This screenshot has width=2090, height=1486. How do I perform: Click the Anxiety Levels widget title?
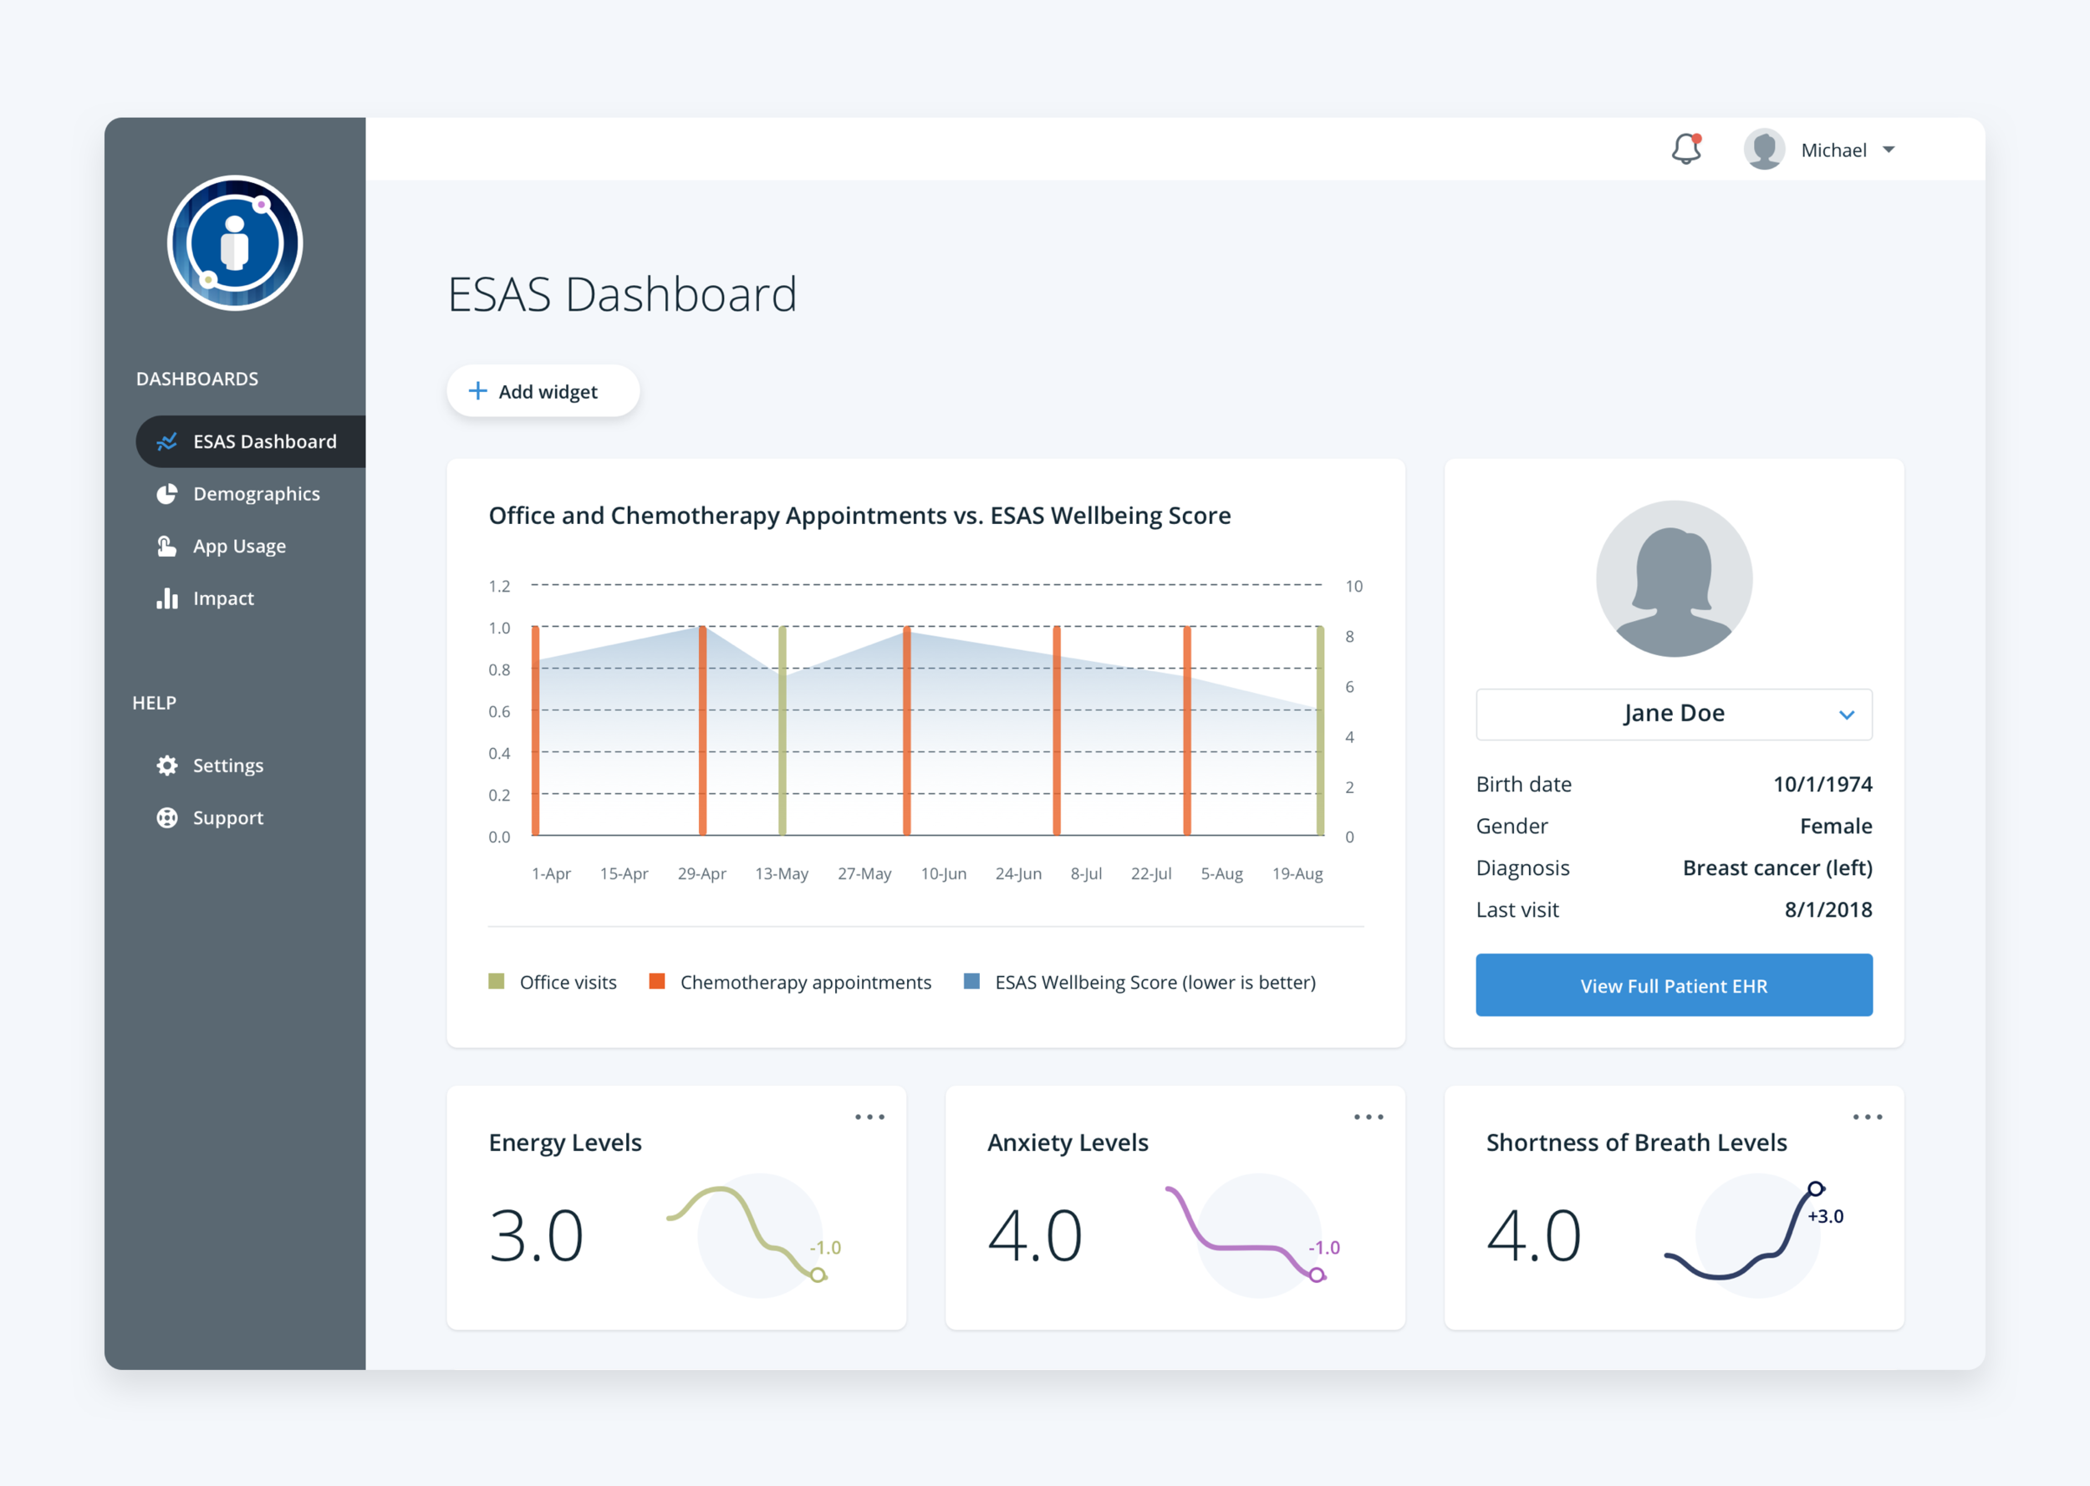point(1067,1142)
